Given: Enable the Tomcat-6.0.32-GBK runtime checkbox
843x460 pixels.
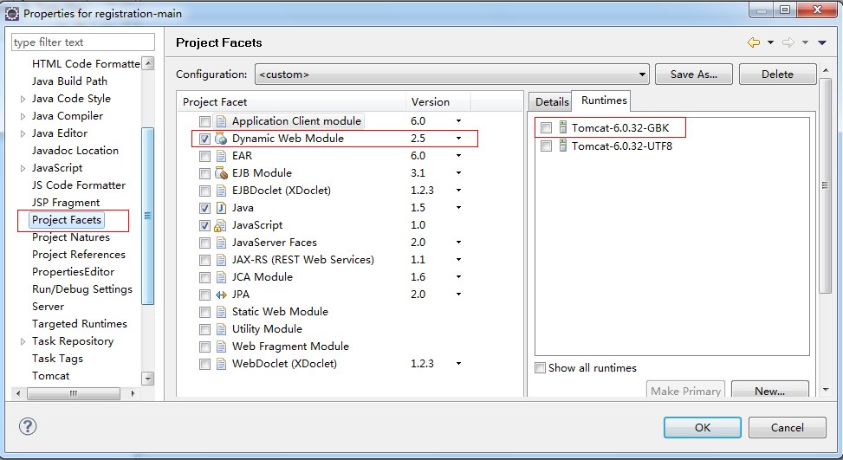Looking at the screenshot, I should [x=546, y=128].
